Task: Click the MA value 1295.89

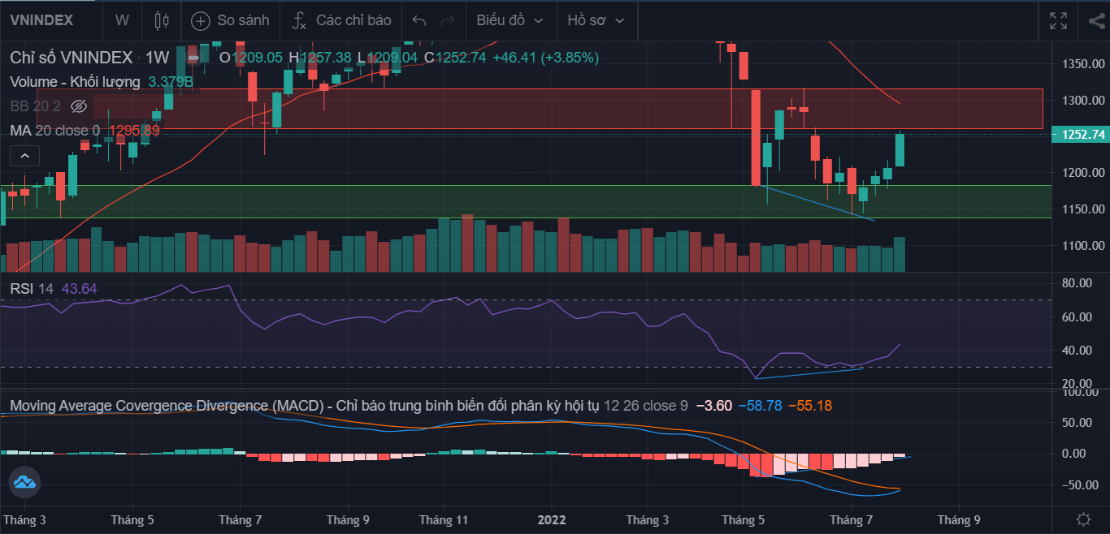Action: click(134, 130)
